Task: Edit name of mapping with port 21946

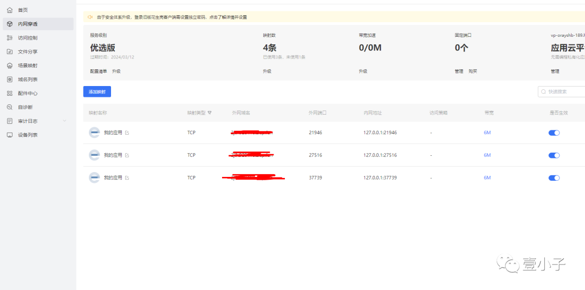Action: click(127, 133)
